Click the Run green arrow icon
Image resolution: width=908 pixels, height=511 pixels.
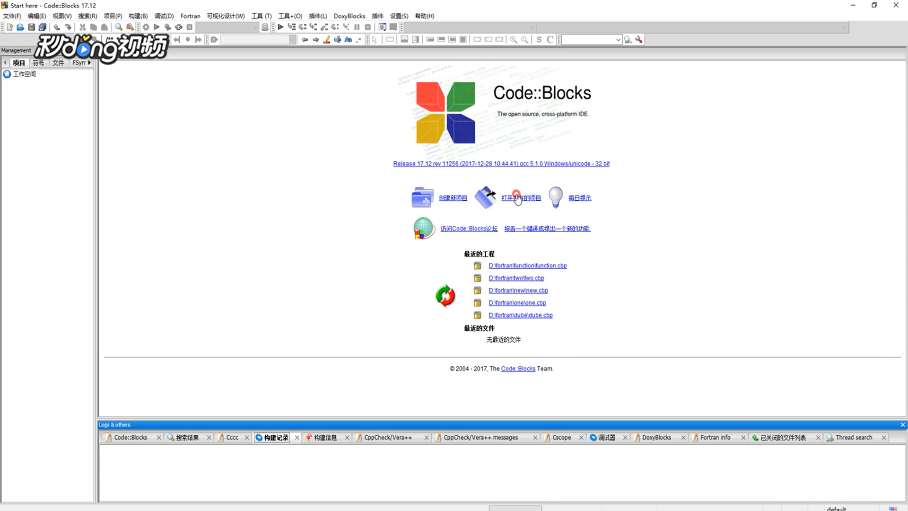pos(157,27)
